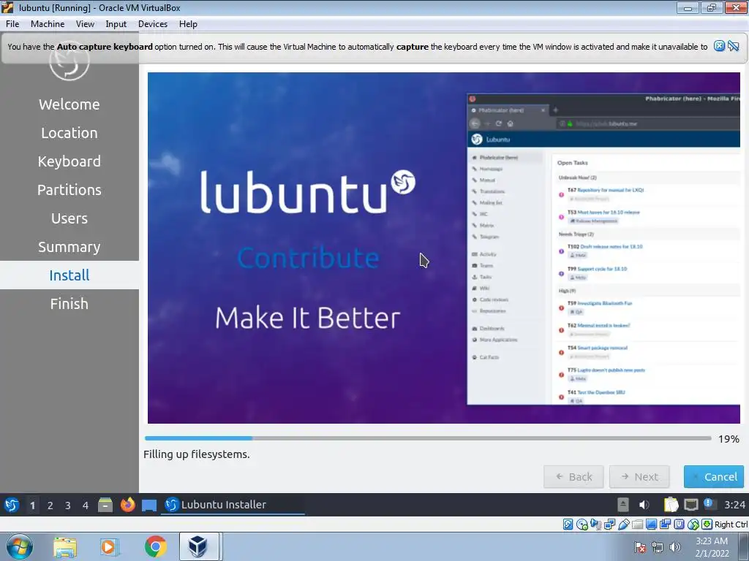
Task: Open the Devices menu
Action: point(153,24)
